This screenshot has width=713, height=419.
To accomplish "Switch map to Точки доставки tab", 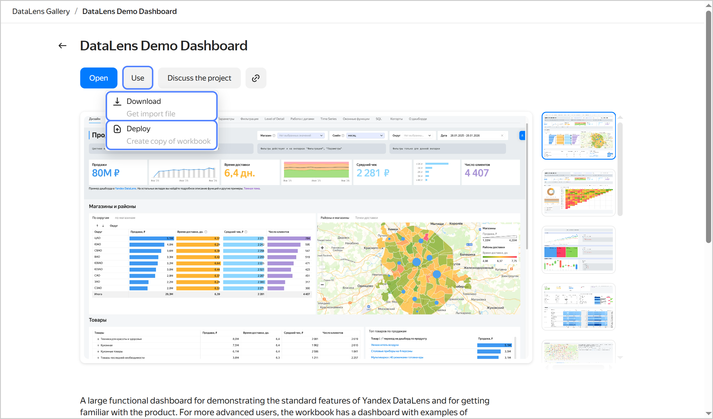I will [366, 218].
